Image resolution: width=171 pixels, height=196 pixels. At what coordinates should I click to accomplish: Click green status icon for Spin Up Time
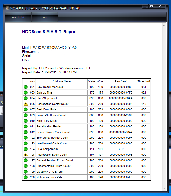pyautogui.click(x=26, y=92)
